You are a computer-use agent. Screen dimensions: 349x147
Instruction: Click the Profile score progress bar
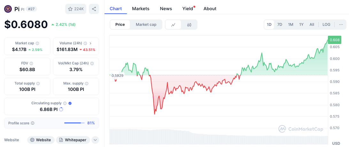point(74,123)
